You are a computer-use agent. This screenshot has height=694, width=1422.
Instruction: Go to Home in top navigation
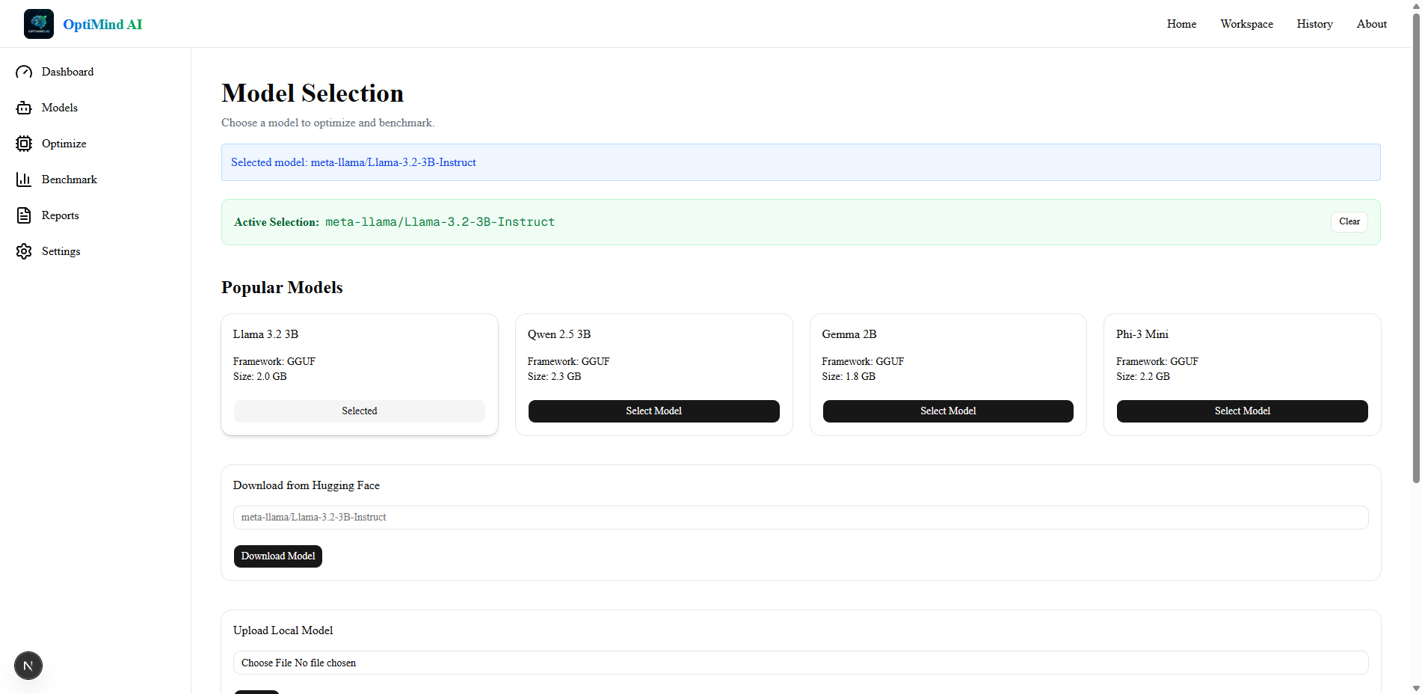point(1181,24)
